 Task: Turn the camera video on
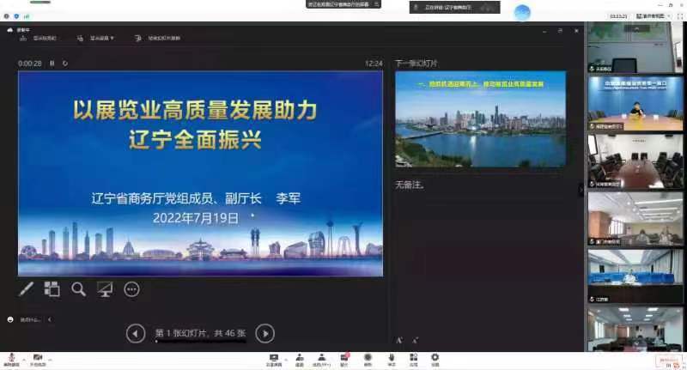pyautogui.click(x=38, y=360)
